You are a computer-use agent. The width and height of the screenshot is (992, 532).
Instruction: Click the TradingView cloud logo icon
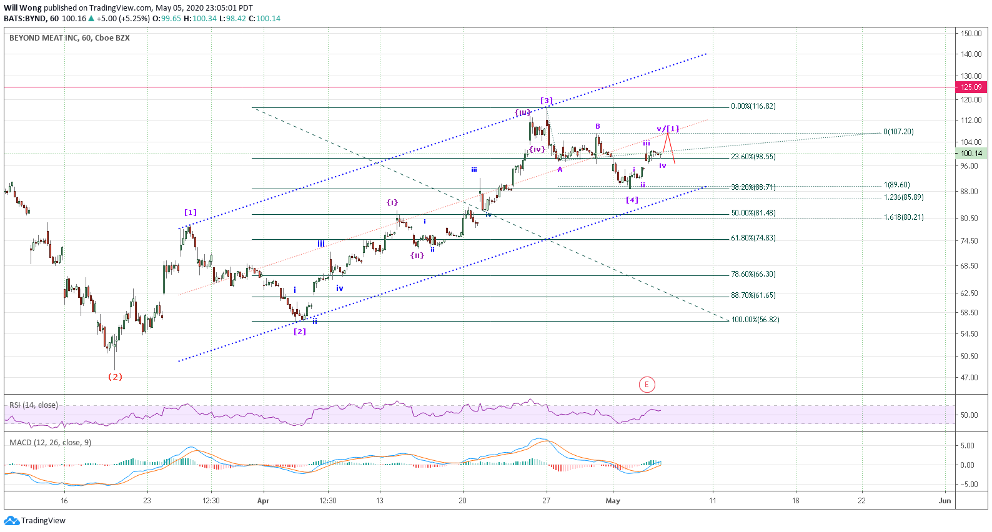[x=11, y=521]
